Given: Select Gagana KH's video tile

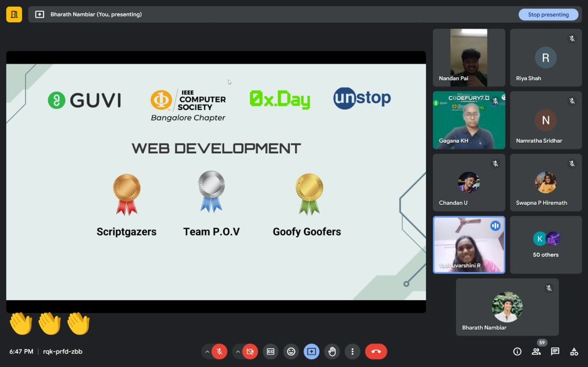Looking at the screenshot, I should 469,120.
